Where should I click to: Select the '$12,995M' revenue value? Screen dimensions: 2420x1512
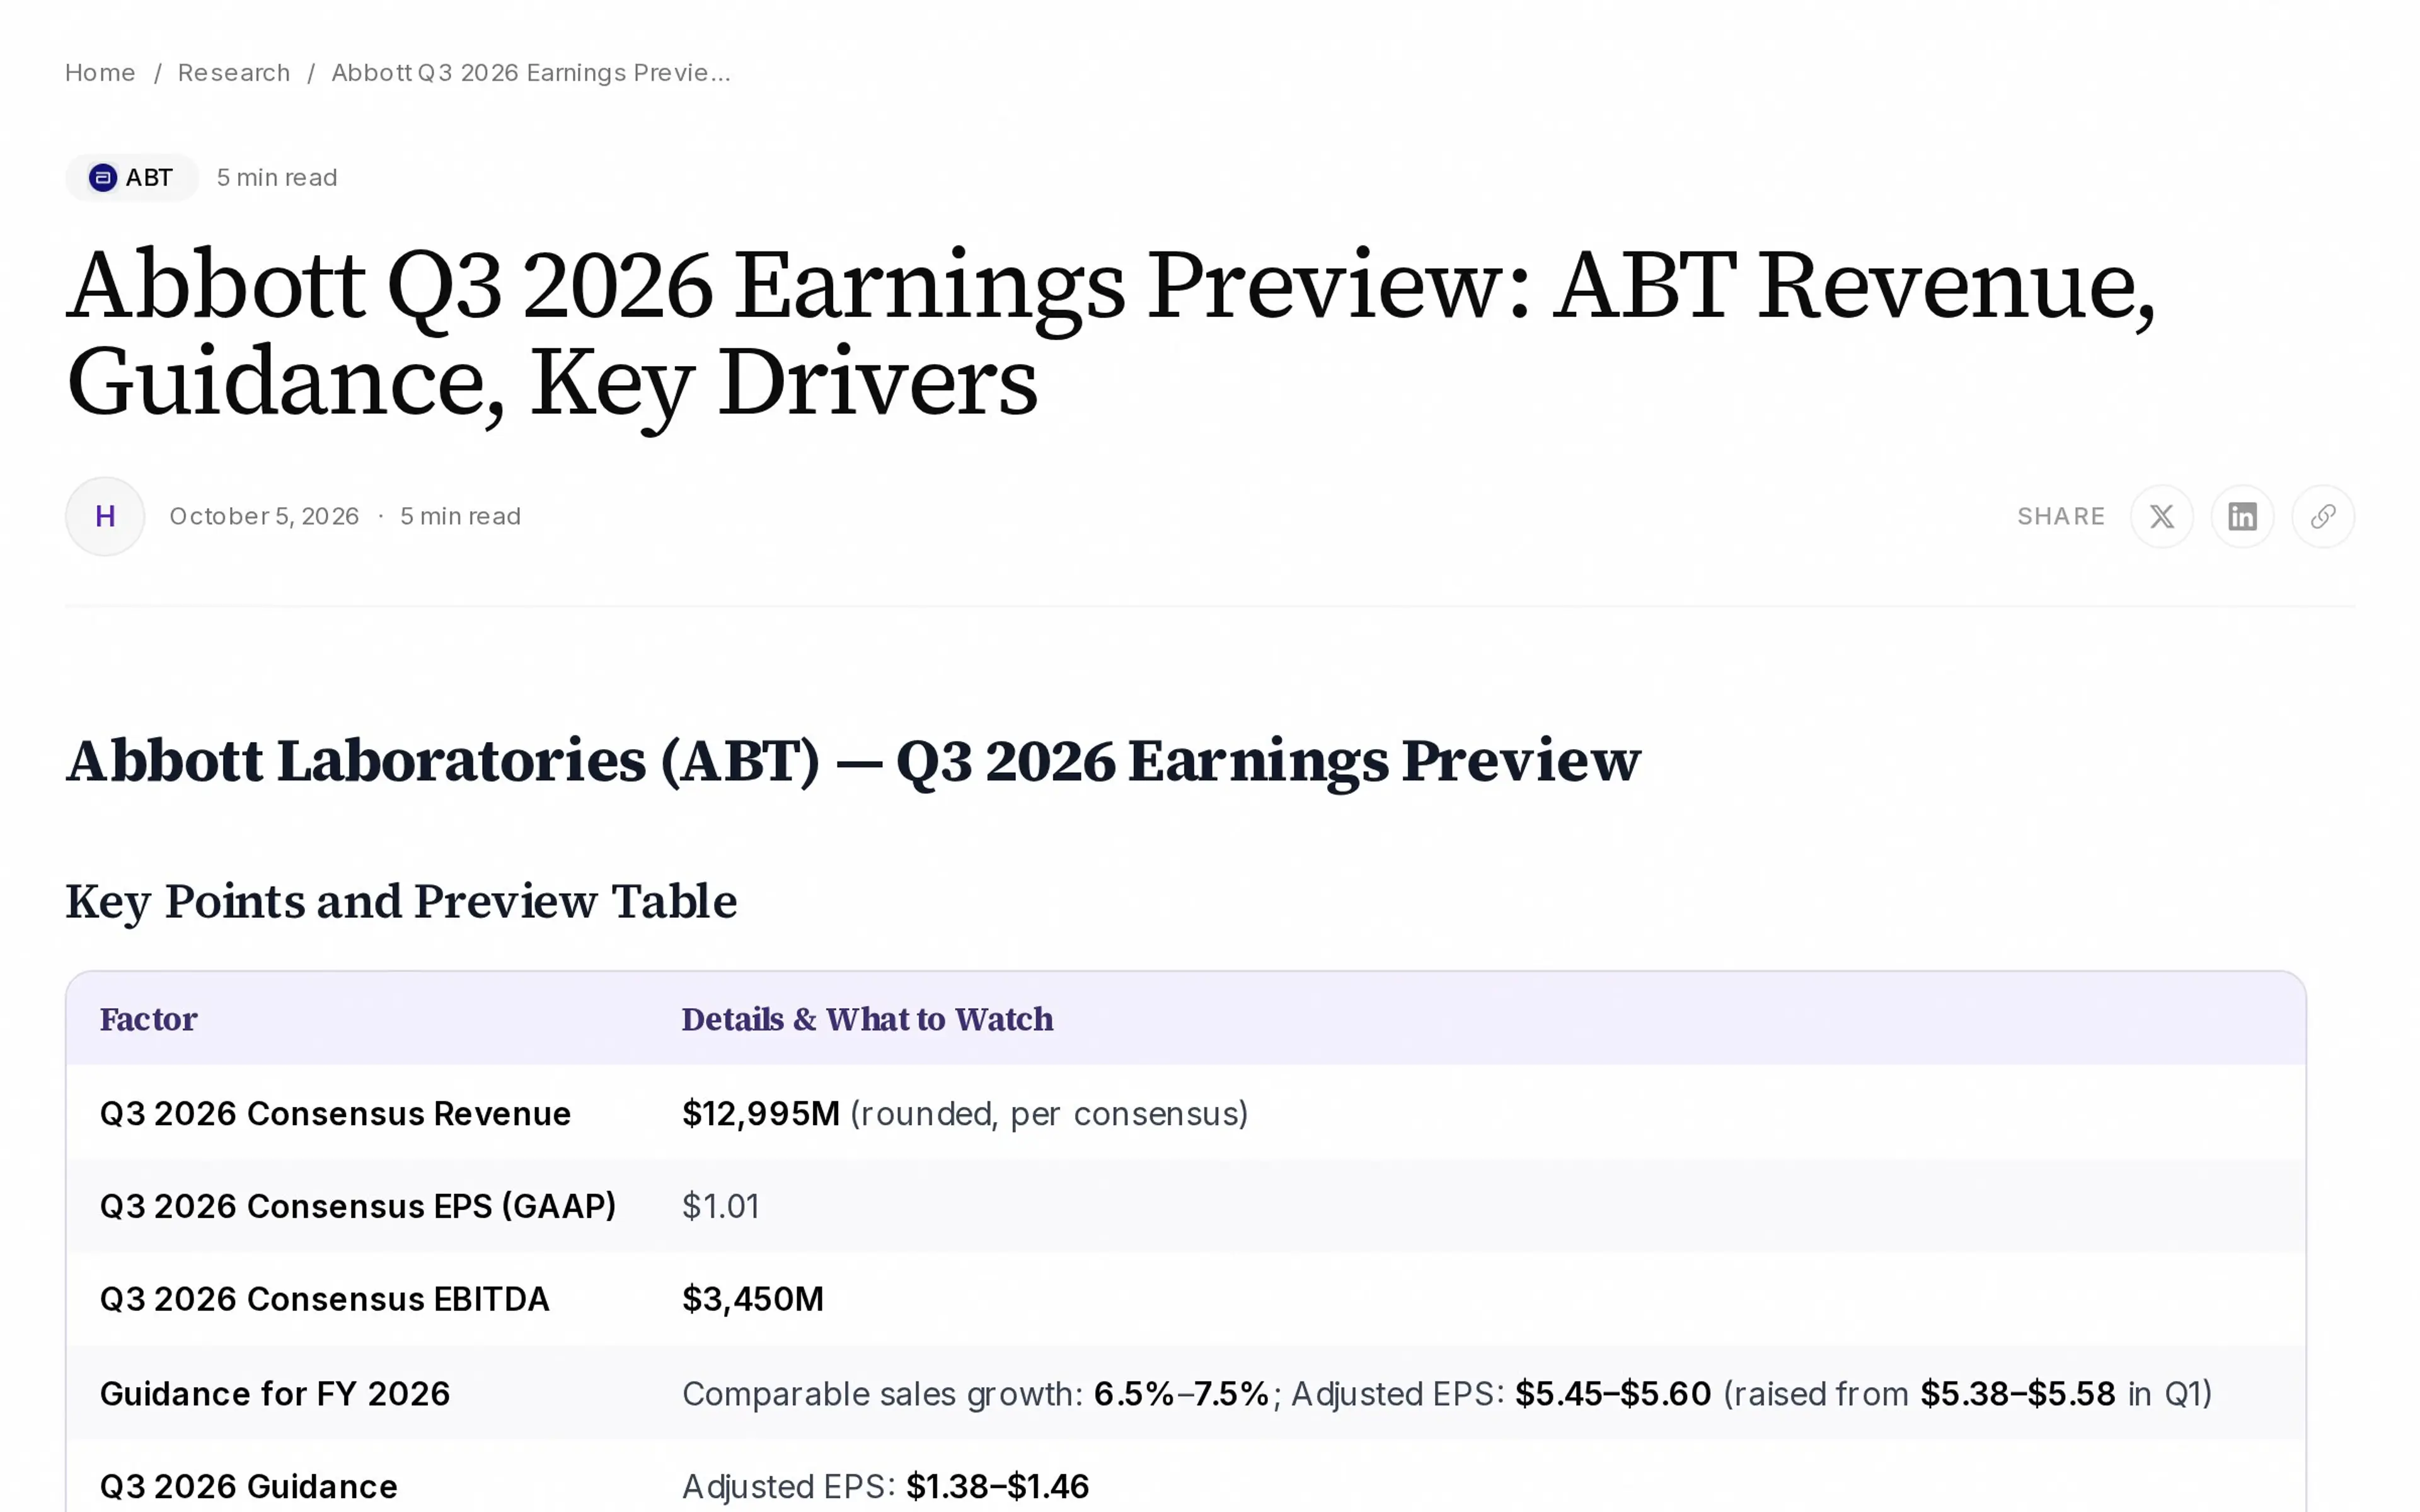coord(761,1113)
